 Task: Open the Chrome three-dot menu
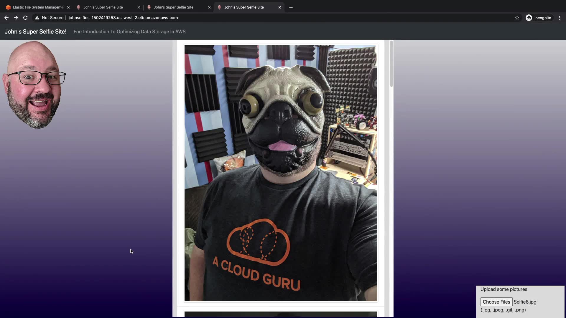[x=560, y=18]
